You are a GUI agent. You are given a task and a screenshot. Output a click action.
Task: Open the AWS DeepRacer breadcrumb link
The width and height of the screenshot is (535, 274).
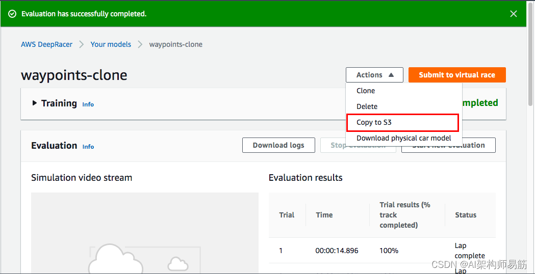coord(47,44)
